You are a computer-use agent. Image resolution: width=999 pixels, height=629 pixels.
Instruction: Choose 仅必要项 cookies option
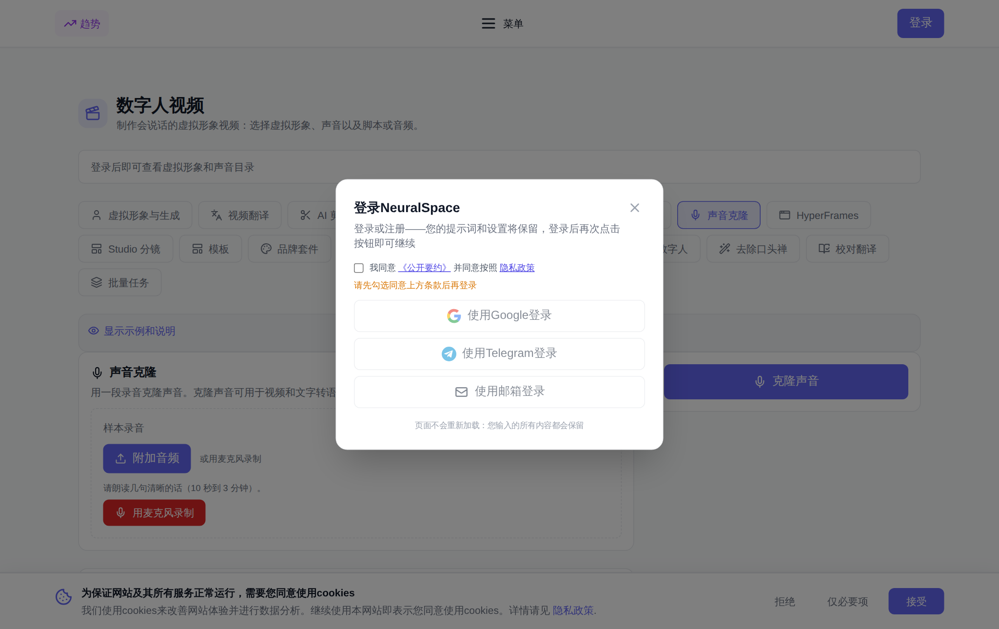pos(847,601)
